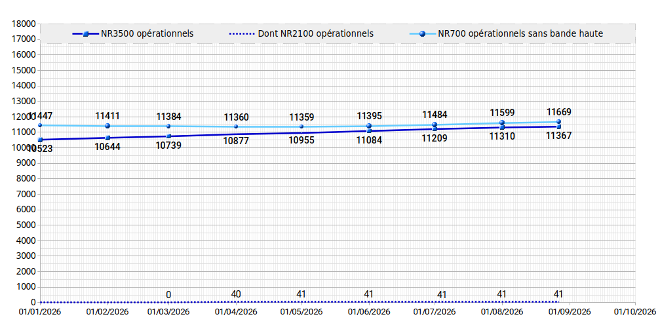The image size is (660, 325).
Task: Select the NR700 marker at 01/02/2026
Action: 107,126
